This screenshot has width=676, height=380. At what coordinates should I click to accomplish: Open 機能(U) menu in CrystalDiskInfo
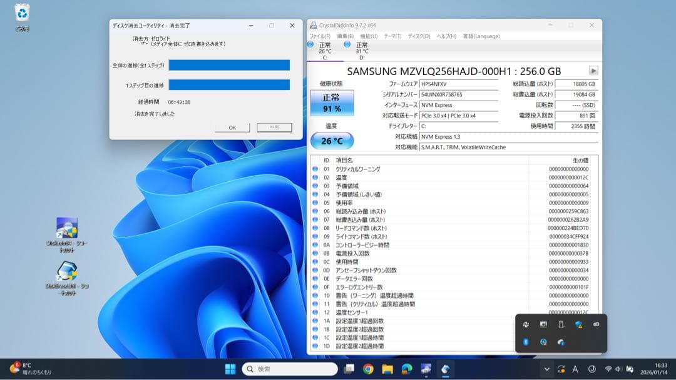[x=369, y=36]
